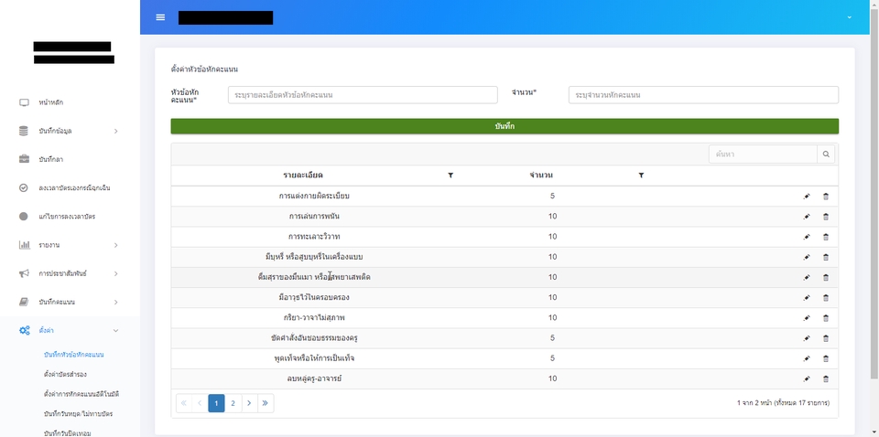Delete the ขัดคำสั่งอันชอบธรรมของครู row
The height and width of the screenshot is (437, 879).
click(x=826, y=338)
